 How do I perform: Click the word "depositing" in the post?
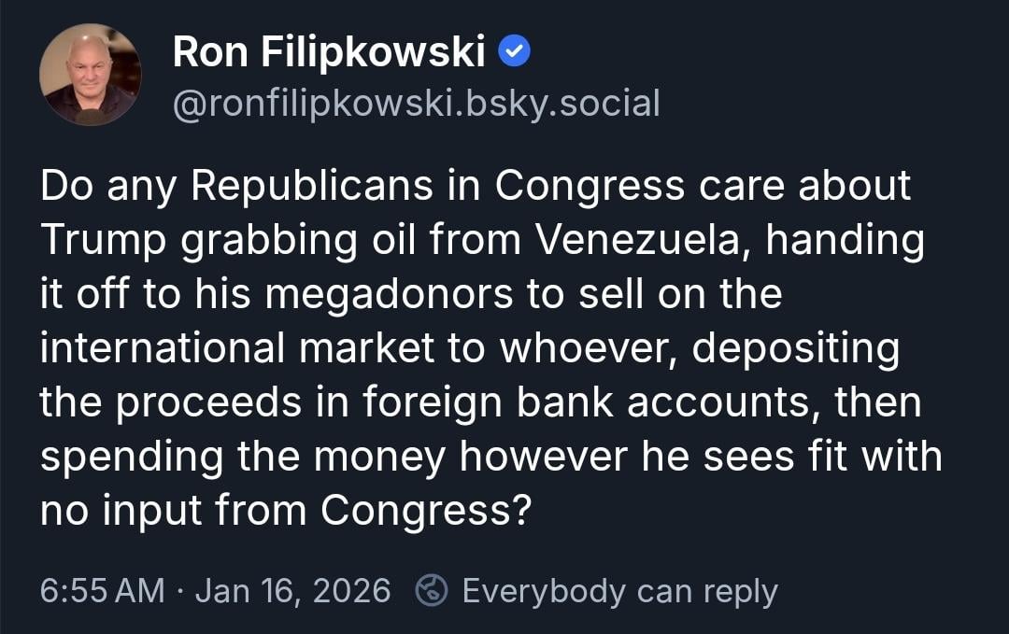coord(796,348)
